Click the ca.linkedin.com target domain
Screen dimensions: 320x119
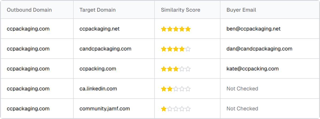tap(98, 89)
